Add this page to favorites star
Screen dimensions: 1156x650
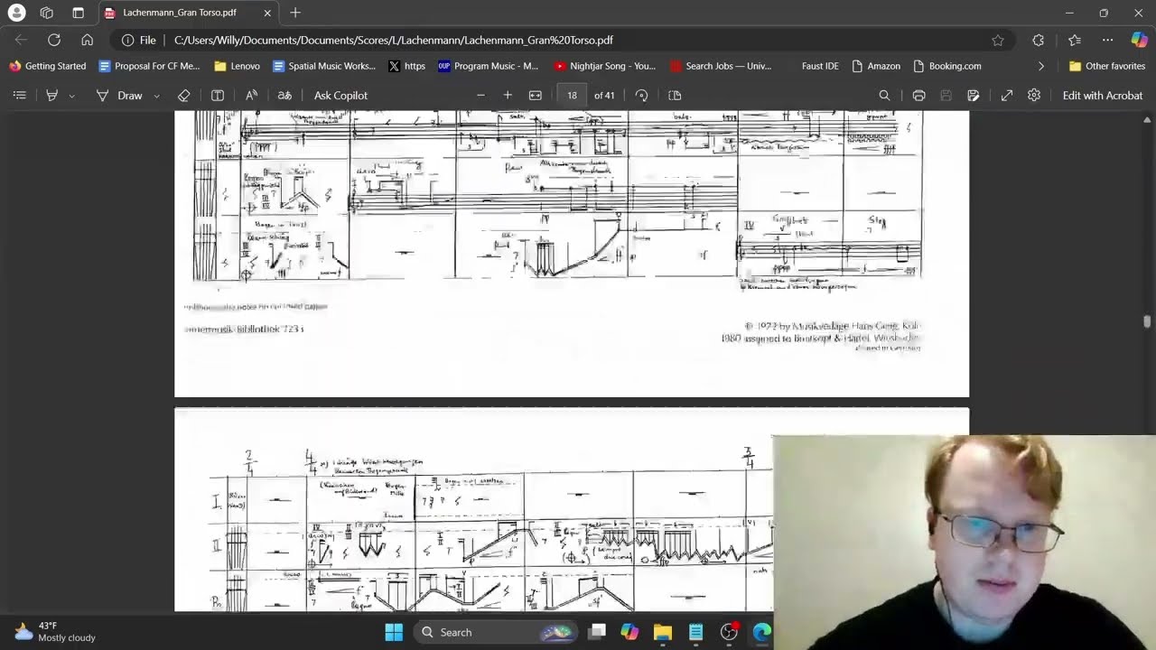coord(997,40)
